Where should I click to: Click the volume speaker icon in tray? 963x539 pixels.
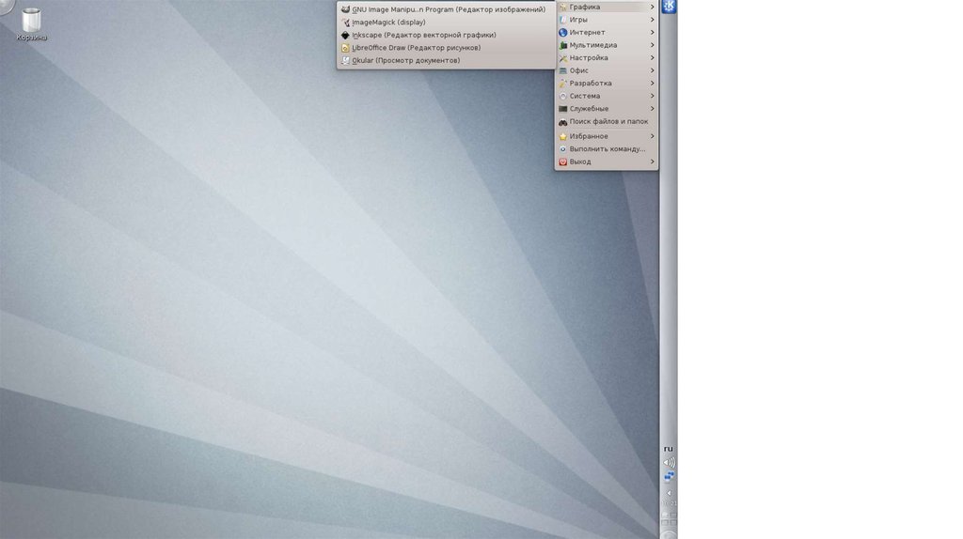(669, 462)
